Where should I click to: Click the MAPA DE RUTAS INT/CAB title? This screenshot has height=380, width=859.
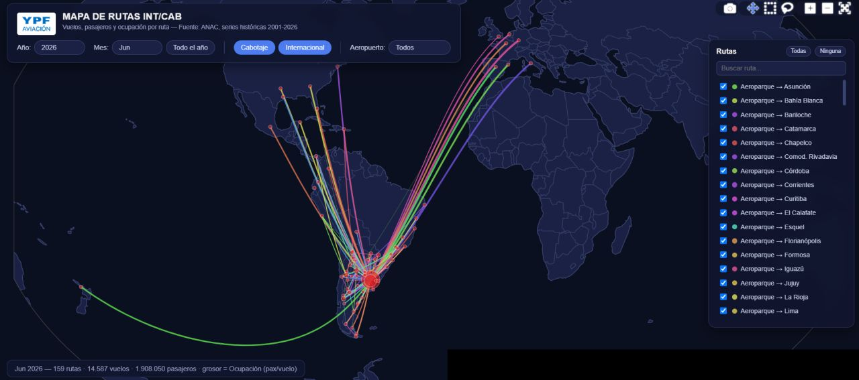pyautogui.click(x=122, y=16)
